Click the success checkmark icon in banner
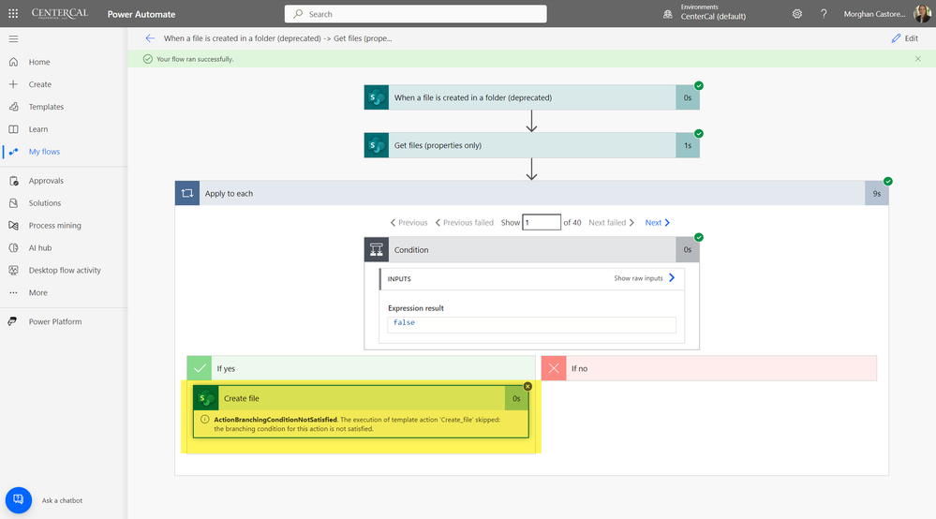The image size is (936, 519). pyautogui.click(x=147, y=59)
